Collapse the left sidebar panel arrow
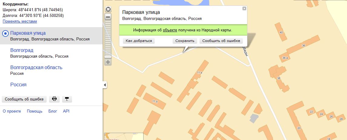347x140 pixels. pos(105,85)
